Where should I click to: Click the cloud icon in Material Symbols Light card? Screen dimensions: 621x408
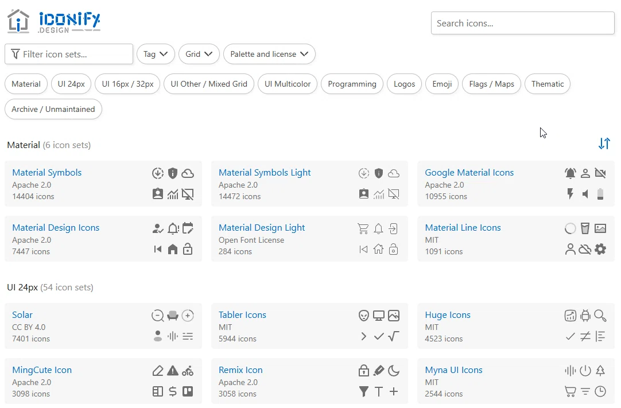(393, 173)
